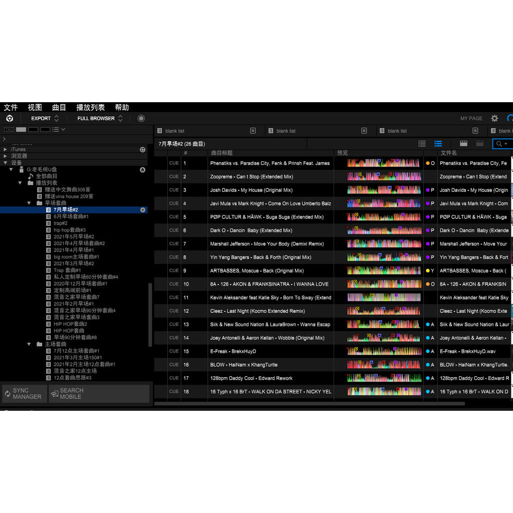
Task: Sort by 文件名 column header
Action: (x=474, y=153)
